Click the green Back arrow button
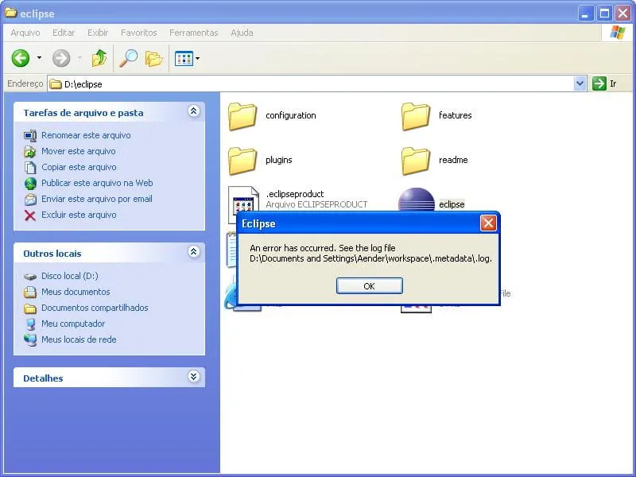The image size is (636, 477). (x=21, y=58)
